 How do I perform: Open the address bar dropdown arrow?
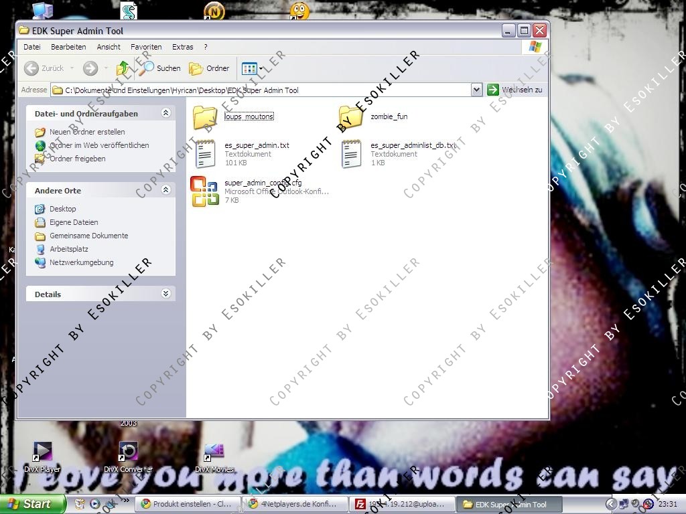click(476, 90)
